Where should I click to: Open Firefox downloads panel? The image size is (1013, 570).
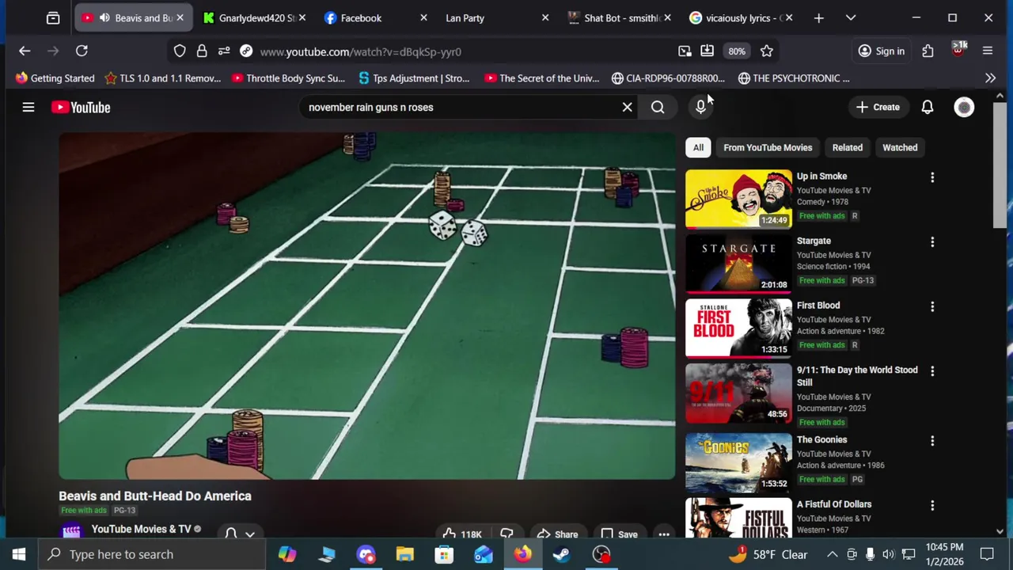(x=707, y=51)
